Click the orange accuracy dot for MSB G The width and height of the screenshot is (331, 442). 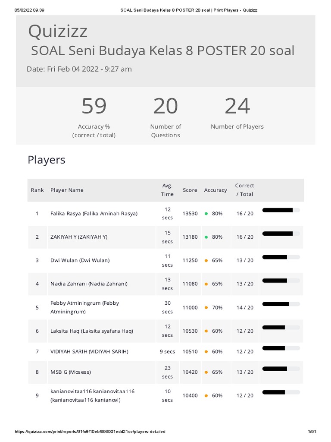pyautogui.click(x=206, y=372)
